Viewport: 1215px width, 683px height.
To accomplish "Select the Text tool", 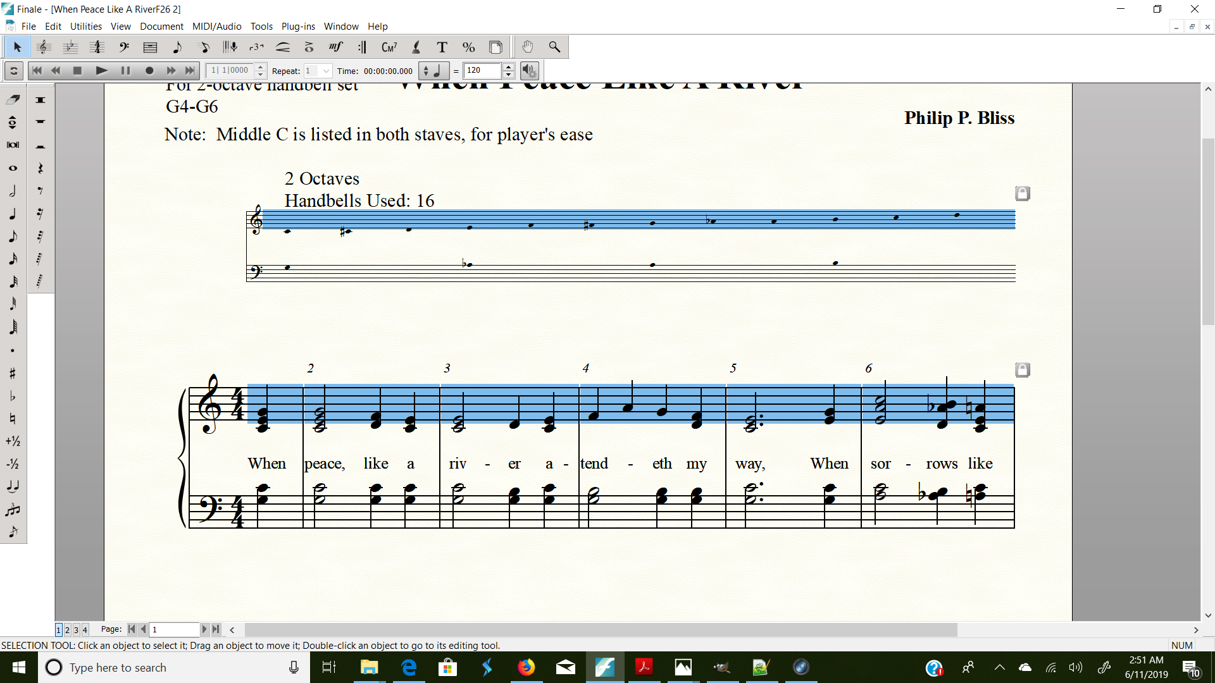I will click(x=442, y=47).
